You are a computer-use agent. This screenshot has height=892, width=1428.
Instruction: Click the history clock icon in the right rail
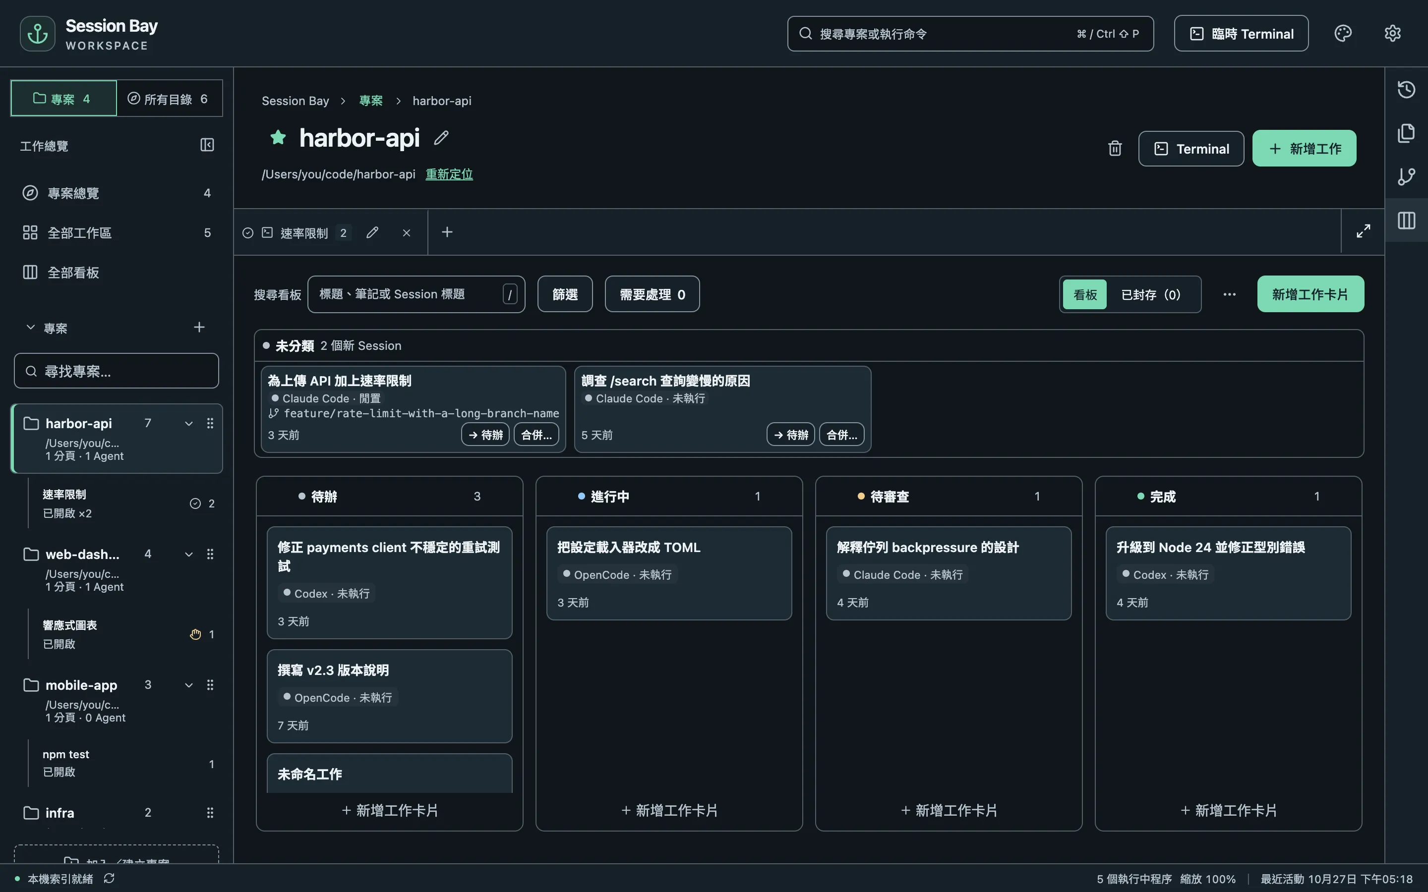1406,90
